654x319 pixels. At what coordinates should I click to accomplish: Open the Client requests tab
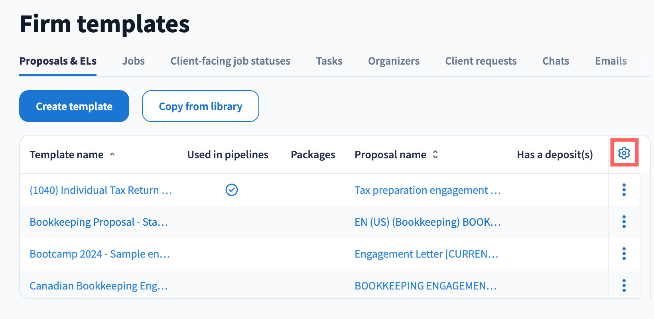point(481,61)
